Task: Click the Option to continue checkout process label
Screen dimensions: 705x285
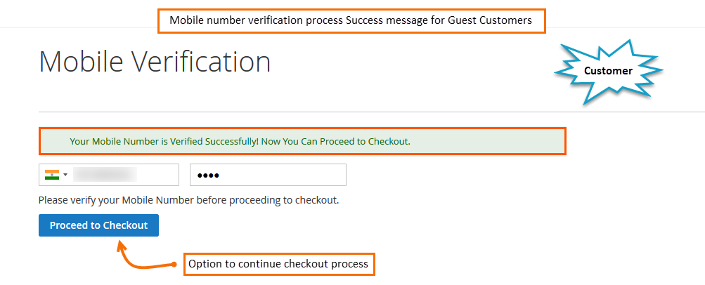Action: pyautogui.click(x=278, y=264)
